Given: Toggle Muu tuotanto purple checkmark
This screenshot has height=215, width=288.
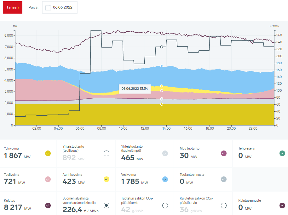Looking at the screenshot, I should pos(224,154).
